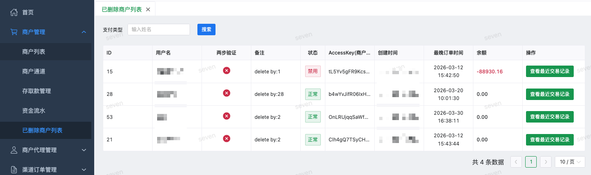Screen dimensions: 591x175
Task: Click the 输入姓名 input field
Action: (x=159, y=30)
